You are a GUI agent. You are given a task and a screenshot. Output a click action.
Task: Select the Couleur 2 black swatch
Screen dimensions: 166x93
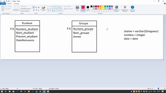pyautogui.click(x=88, y=7)
